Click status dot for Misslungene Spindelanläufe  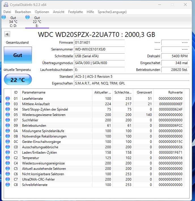tap(8, 131)
